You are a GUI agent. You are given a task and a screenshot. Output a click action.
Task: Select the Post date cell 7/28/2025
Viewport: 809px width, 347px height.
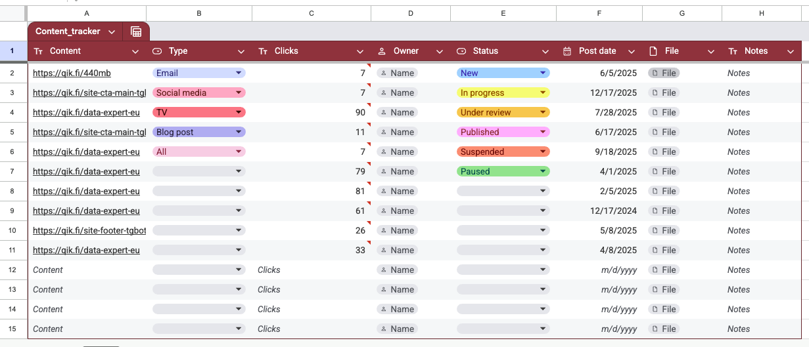pos(599,113)
